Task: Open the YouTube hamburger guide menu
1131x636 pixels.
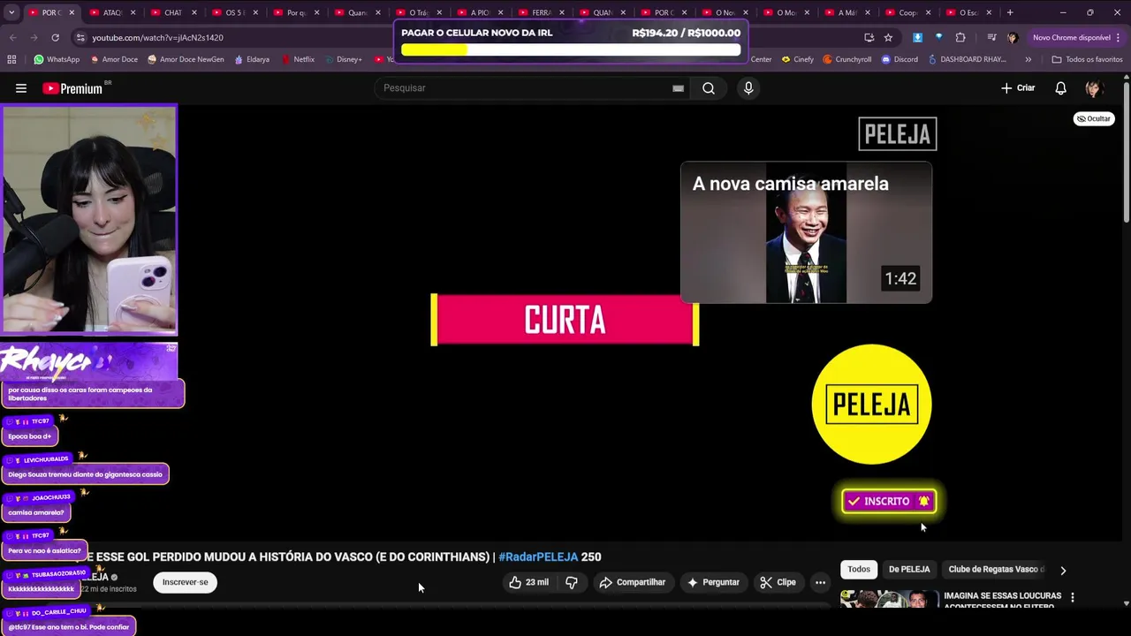Action: point(21,88)
